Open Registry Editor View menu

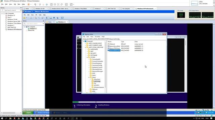point(92,37)
